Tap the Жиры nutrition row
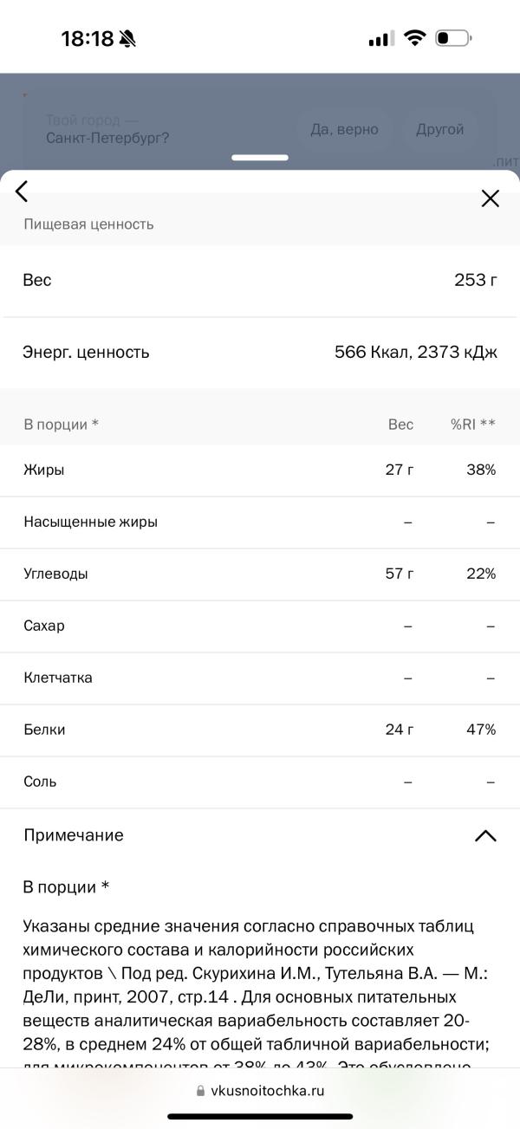Viewport: 520px width, 1129px height. pyautogui.click(x=260, y=470)
